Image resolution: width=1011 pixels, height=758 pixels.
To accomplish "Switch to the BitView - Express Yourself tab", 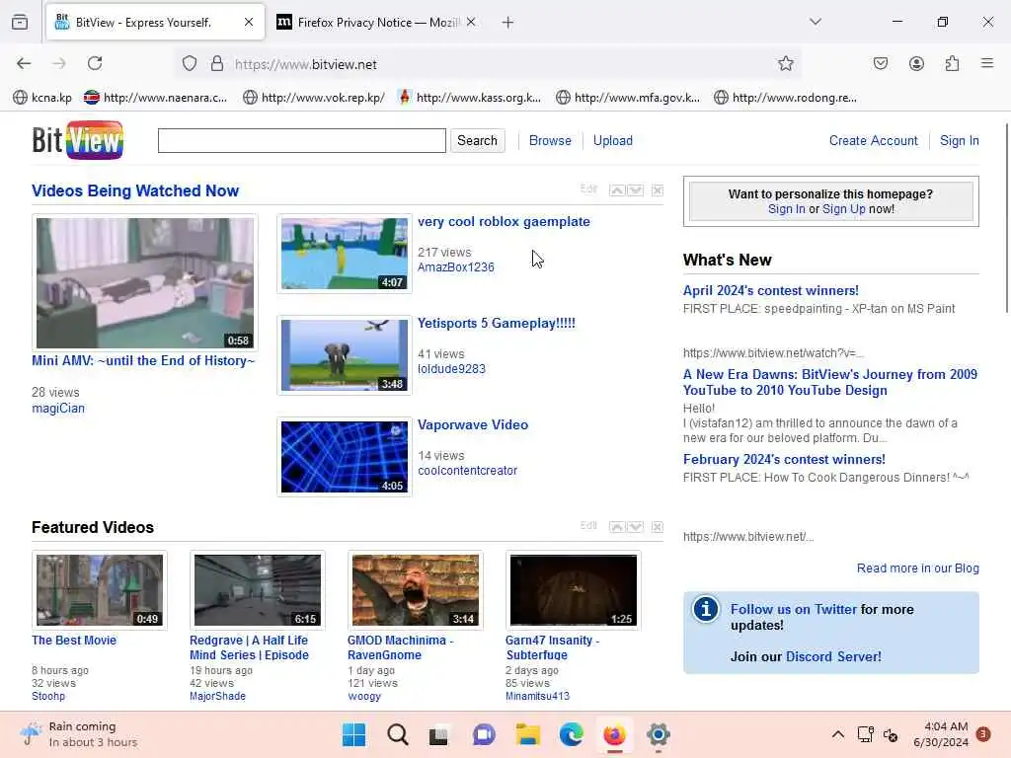I will click(x=155, y=23).
